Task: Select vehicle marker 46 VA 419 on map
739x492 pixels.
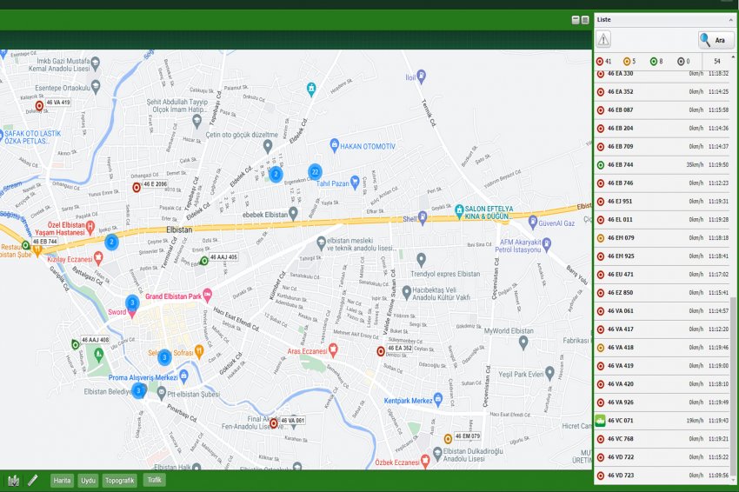Action: (x=39, y=103)
